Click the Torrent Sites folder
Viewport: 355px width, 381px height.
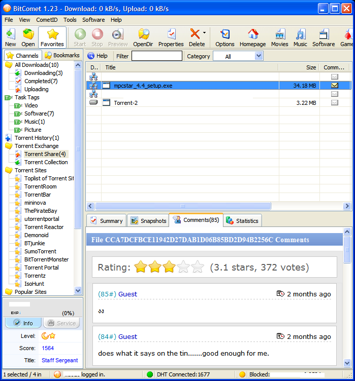coord(30,170)
